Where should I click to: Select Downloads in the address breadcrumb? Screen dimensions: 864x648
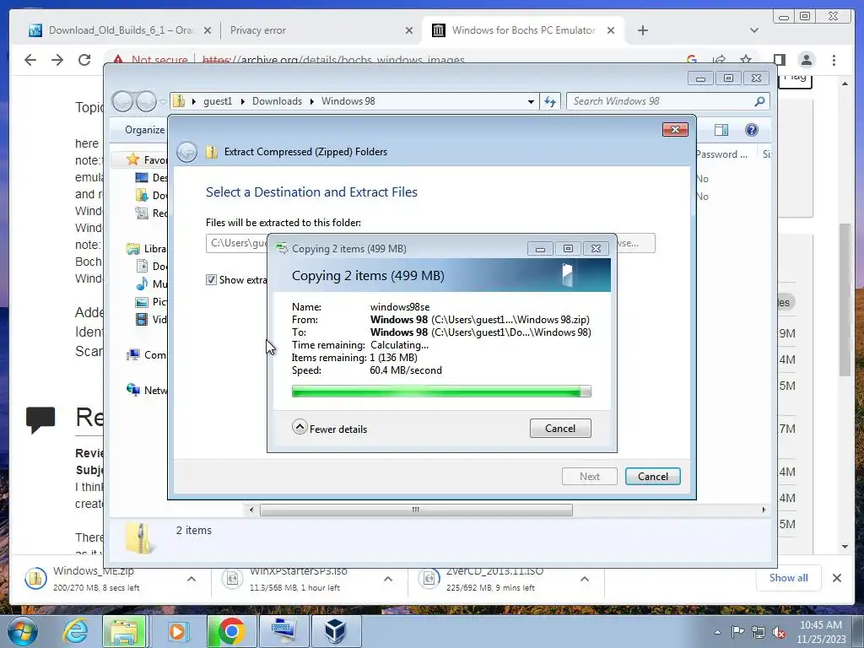277,101
